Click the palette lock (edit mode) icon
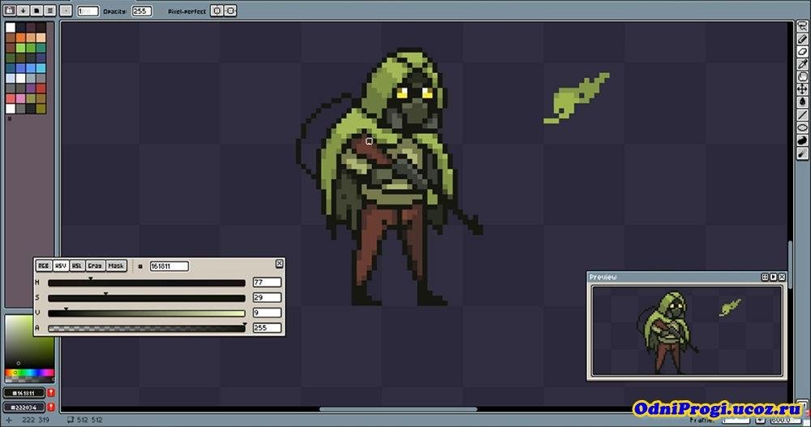 (9, 11)
